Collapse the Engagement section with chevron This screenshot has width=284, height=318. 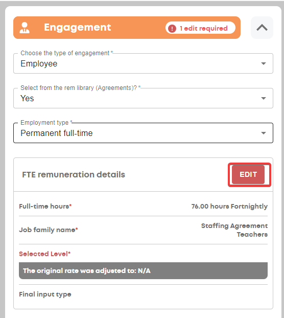point(262,28)
